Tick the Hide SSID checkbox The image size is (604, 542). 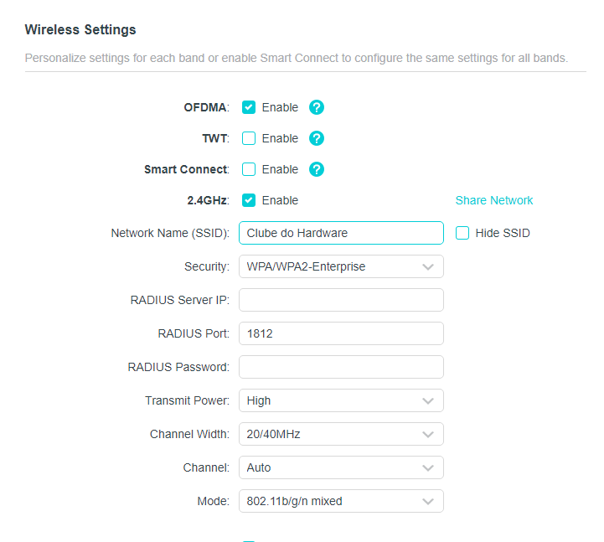pyautogui.click(x=462, y=233)
